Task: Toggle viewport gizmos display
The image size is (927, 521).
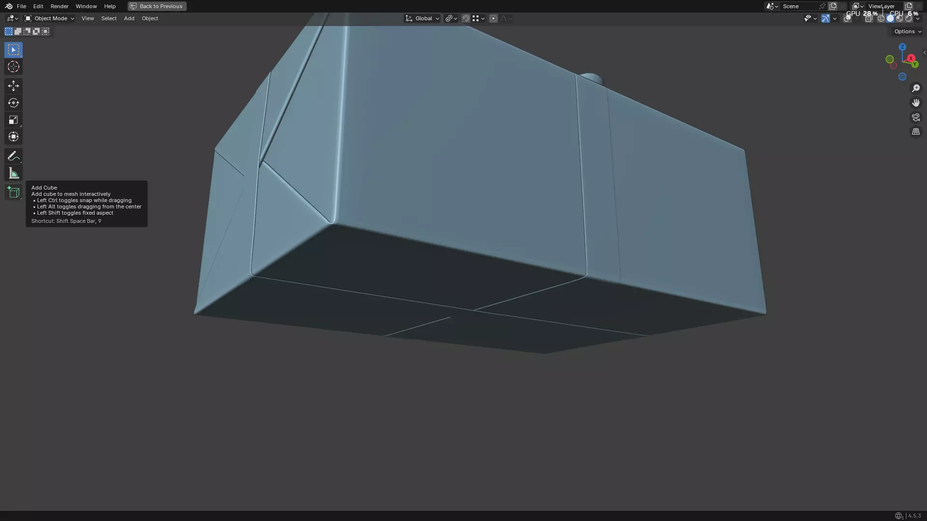Action: point(826,18)
